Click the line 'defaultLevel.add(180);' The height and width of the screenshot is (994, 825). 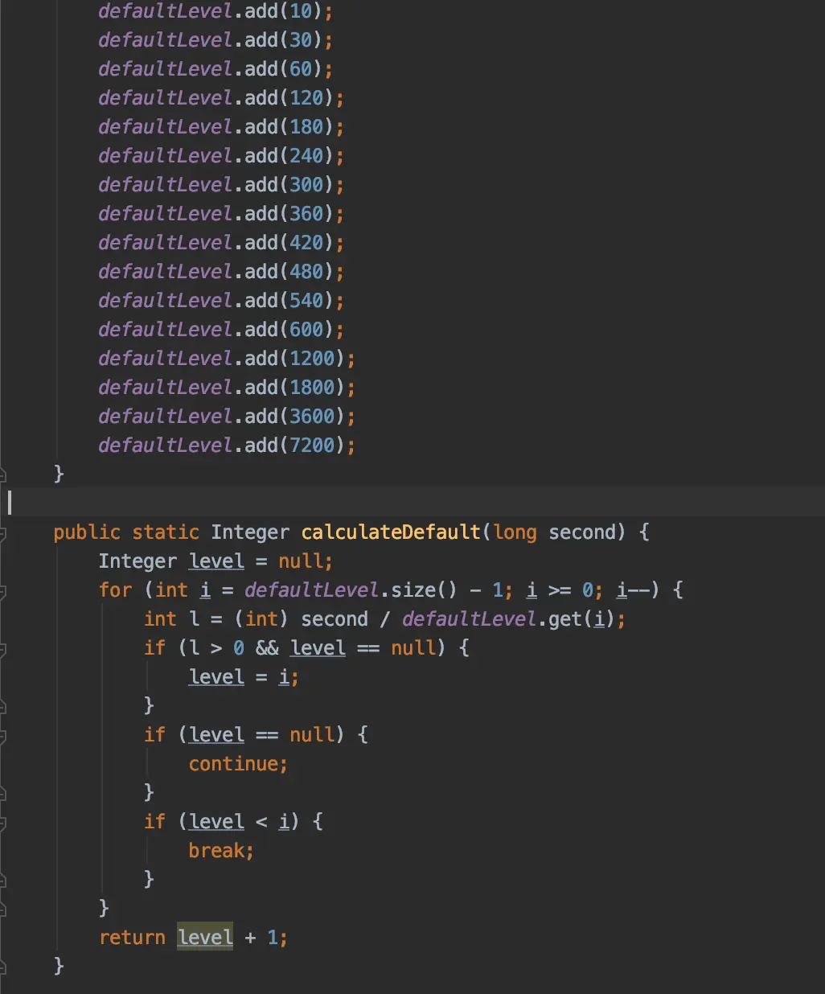pyautogui.click(x=221, y=127)
